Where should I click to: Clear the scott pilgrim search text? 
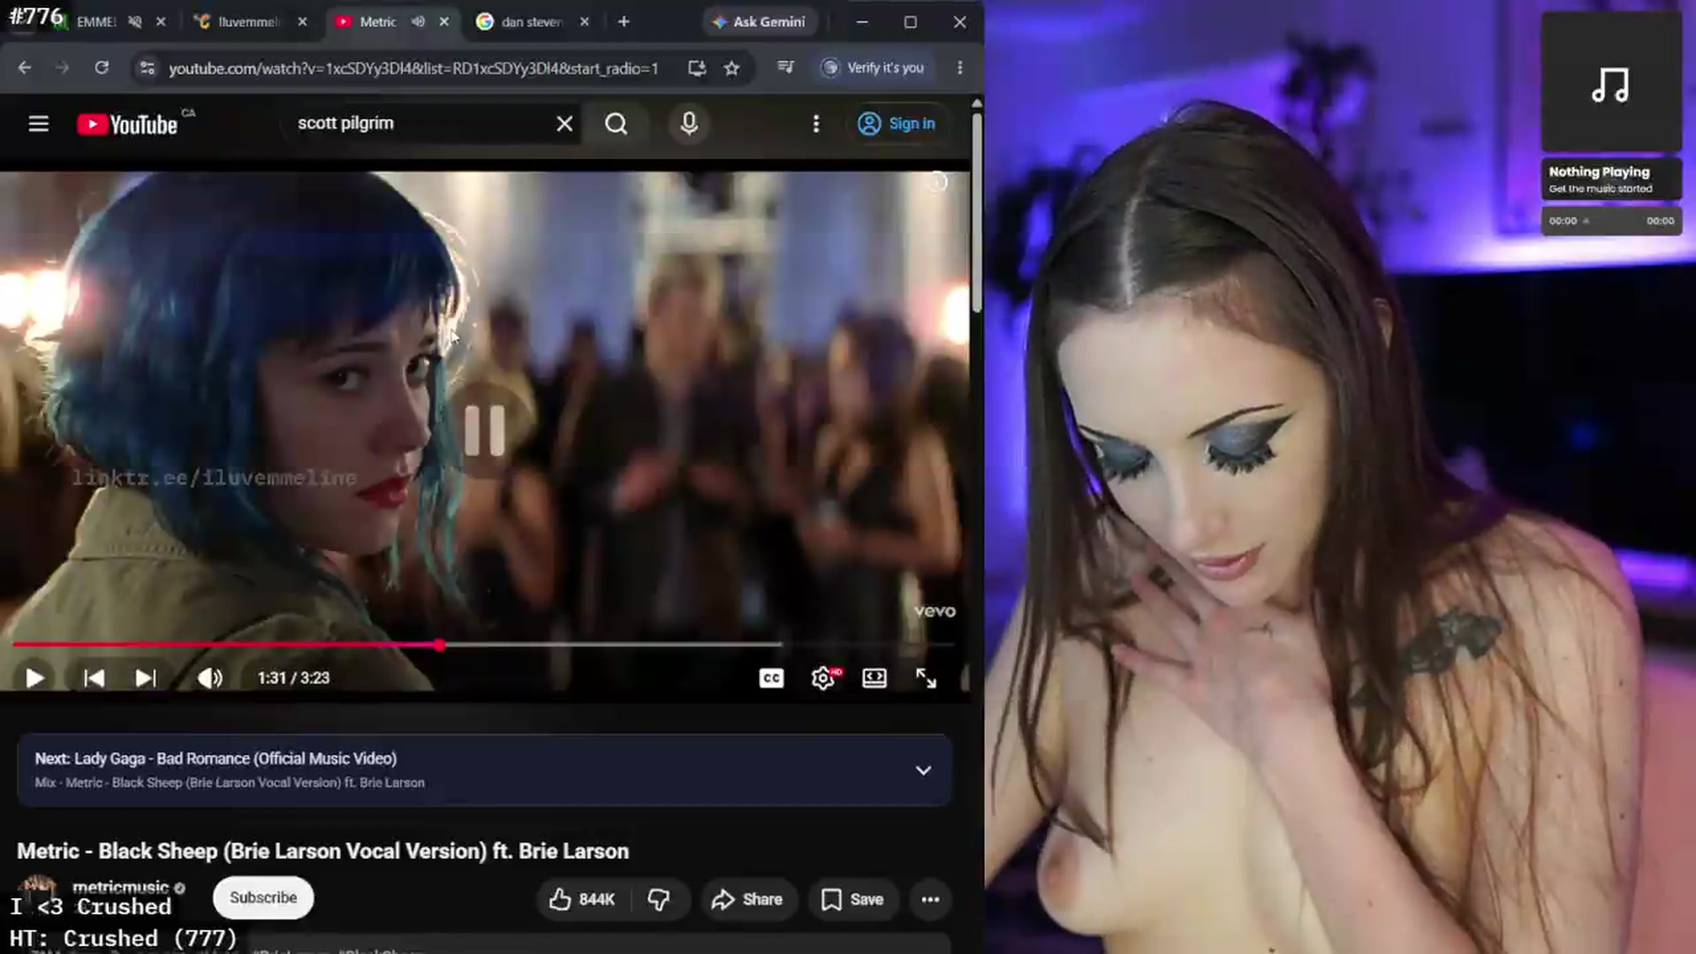pyautogui.click(x=564, y=124)
